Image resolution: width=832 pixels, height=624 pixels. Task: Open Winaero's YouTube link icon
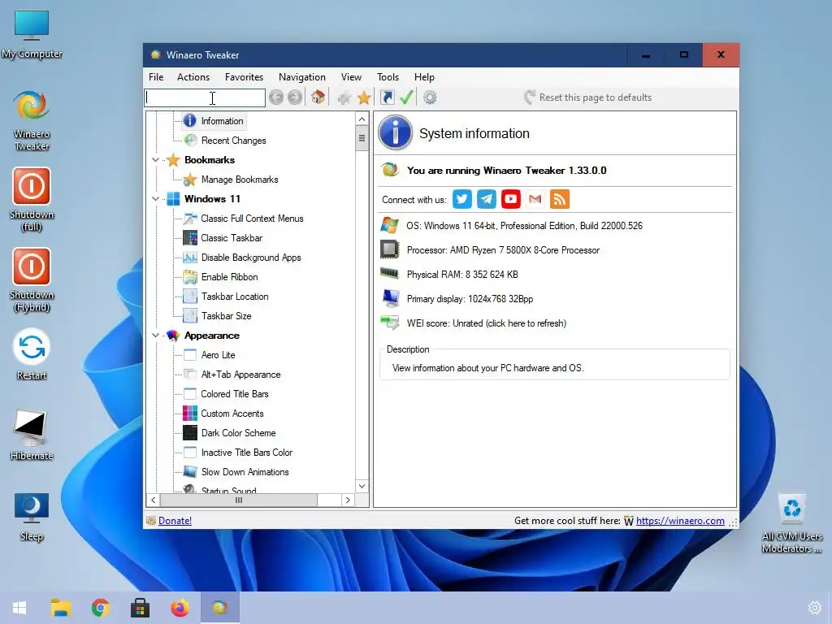pyautogui.click(x=511, y=200)
